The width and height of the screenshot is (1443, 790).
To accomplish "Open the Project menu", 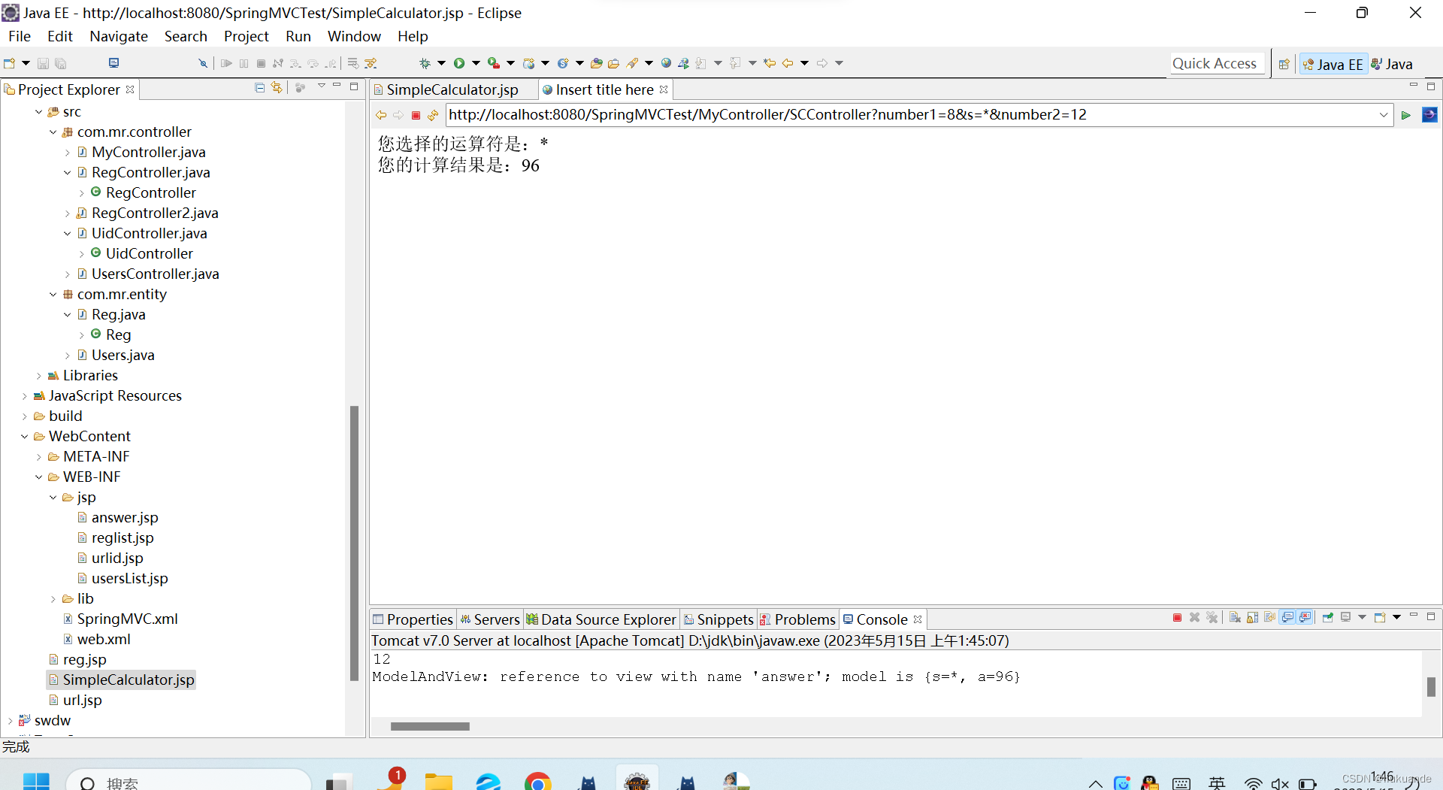I will (246, 36).
